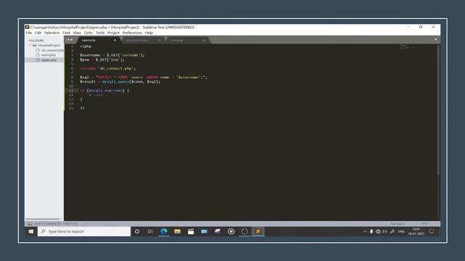The image size is (465, 261).
Task: Open the notification center icon
Action: tap(432, 231)
